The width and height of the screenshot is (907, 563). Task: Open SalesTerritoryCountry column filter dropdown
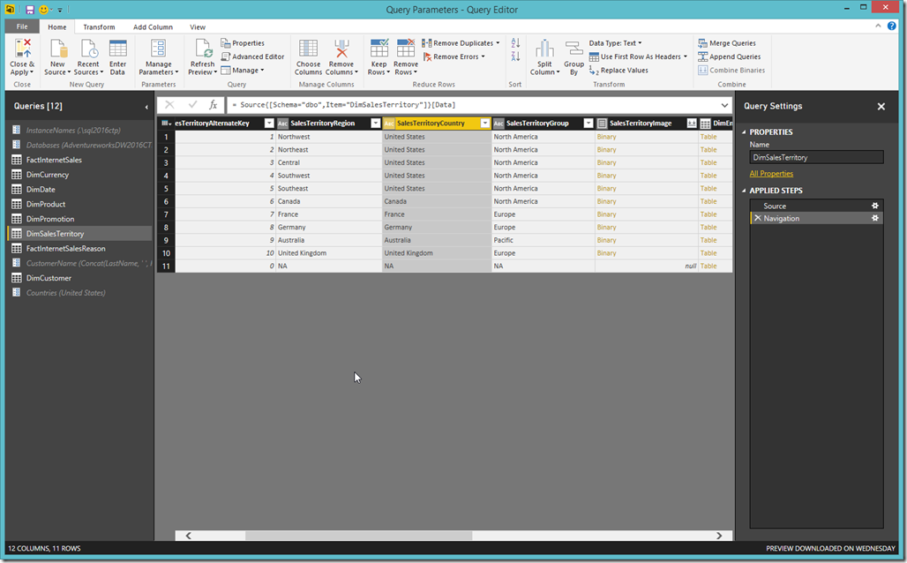[484, 124]
